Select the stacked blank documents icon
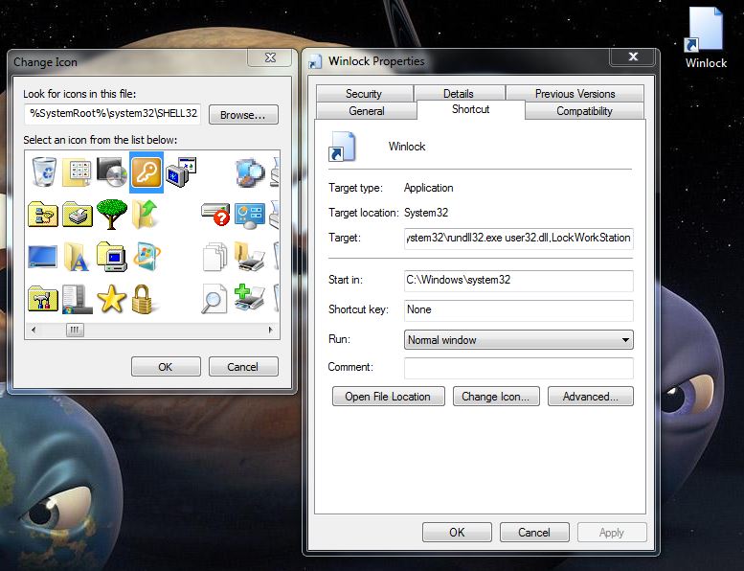Image resolution: width=744 pixels, height=571 pixels. tap(214, 257)
